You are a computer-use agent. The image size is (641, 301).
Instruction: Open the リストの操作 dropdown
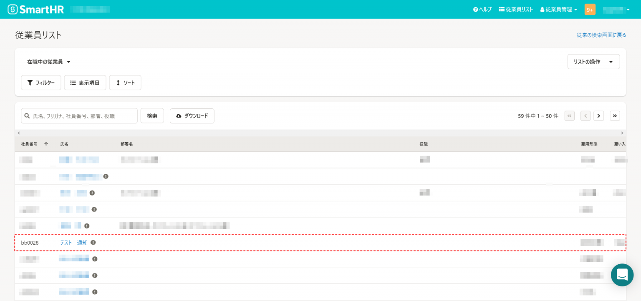point(593,61)
